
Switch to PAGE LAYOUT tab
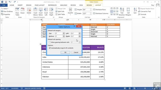[40, 5]
